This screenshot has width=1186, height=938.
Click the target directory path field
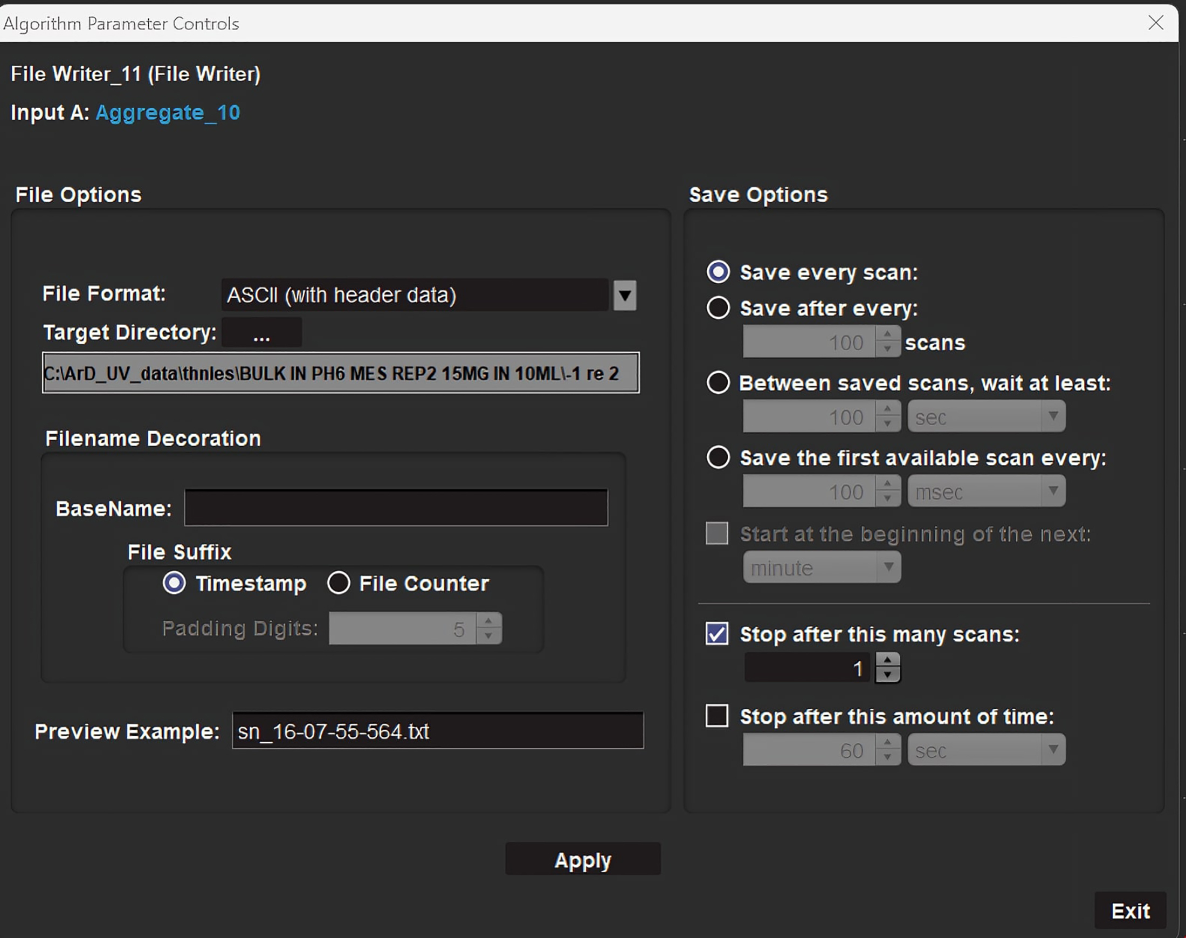[340, 373]
